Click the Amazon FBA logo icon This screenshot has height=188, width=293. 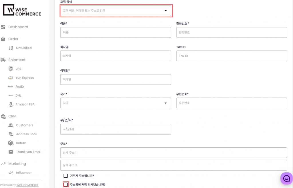[x=11, y=104]
